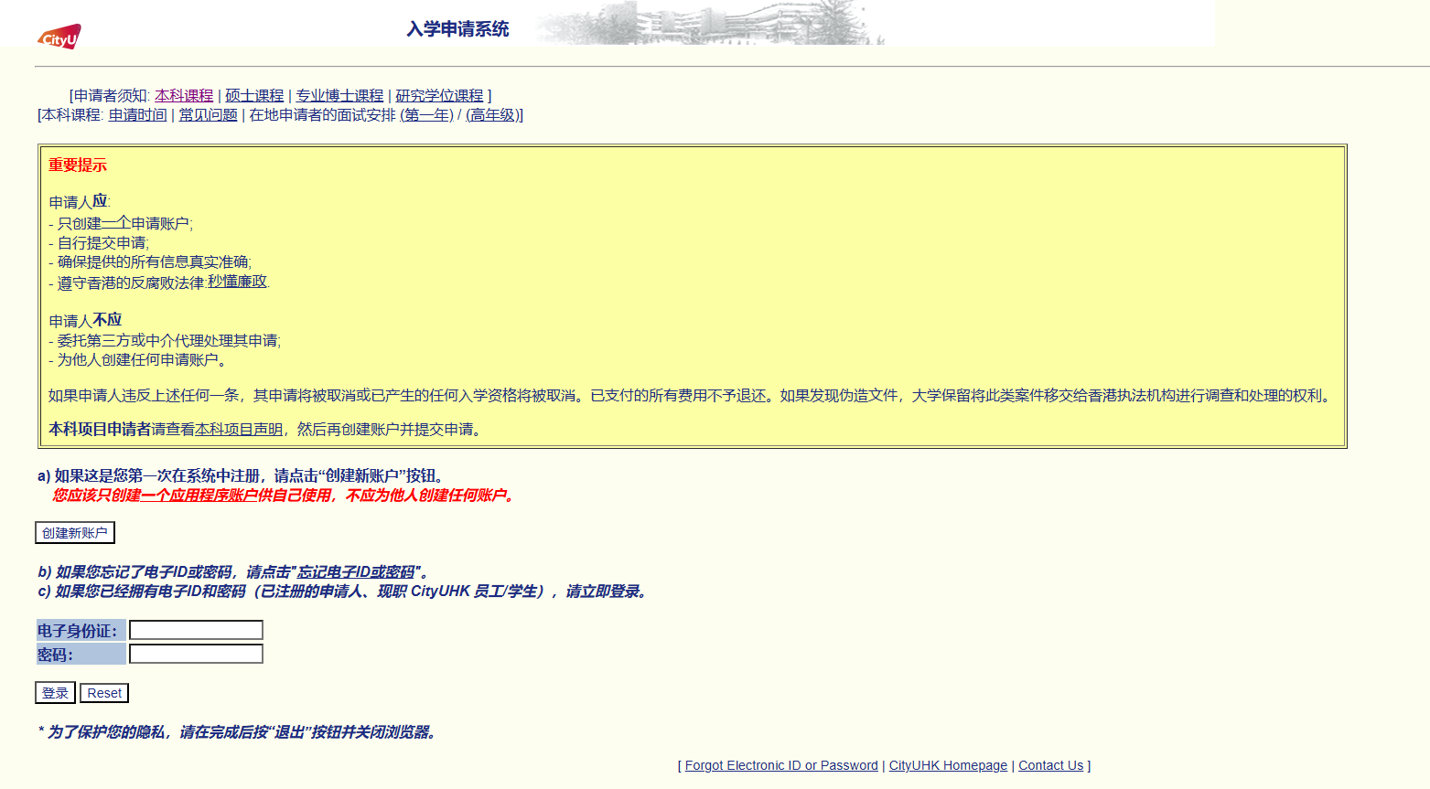This screenshot has width=1430, height=789.
Task: Open the 硕士课程 link
Action: tap(254, 96)
